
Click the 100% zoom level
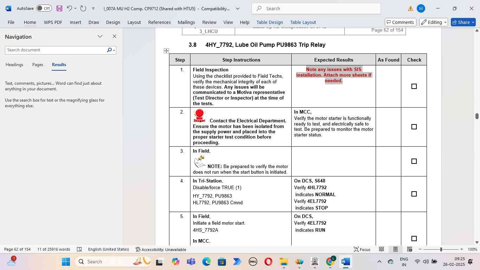coord(473,249)
